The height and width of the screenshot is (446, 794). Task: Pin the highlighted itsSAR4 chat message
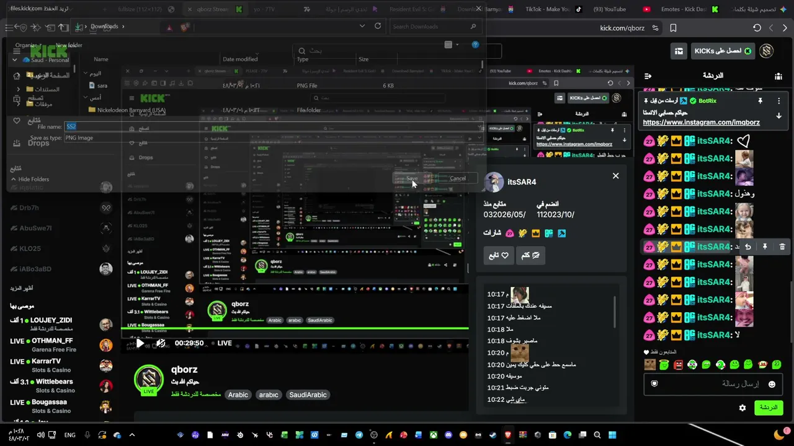pos(765,247)
